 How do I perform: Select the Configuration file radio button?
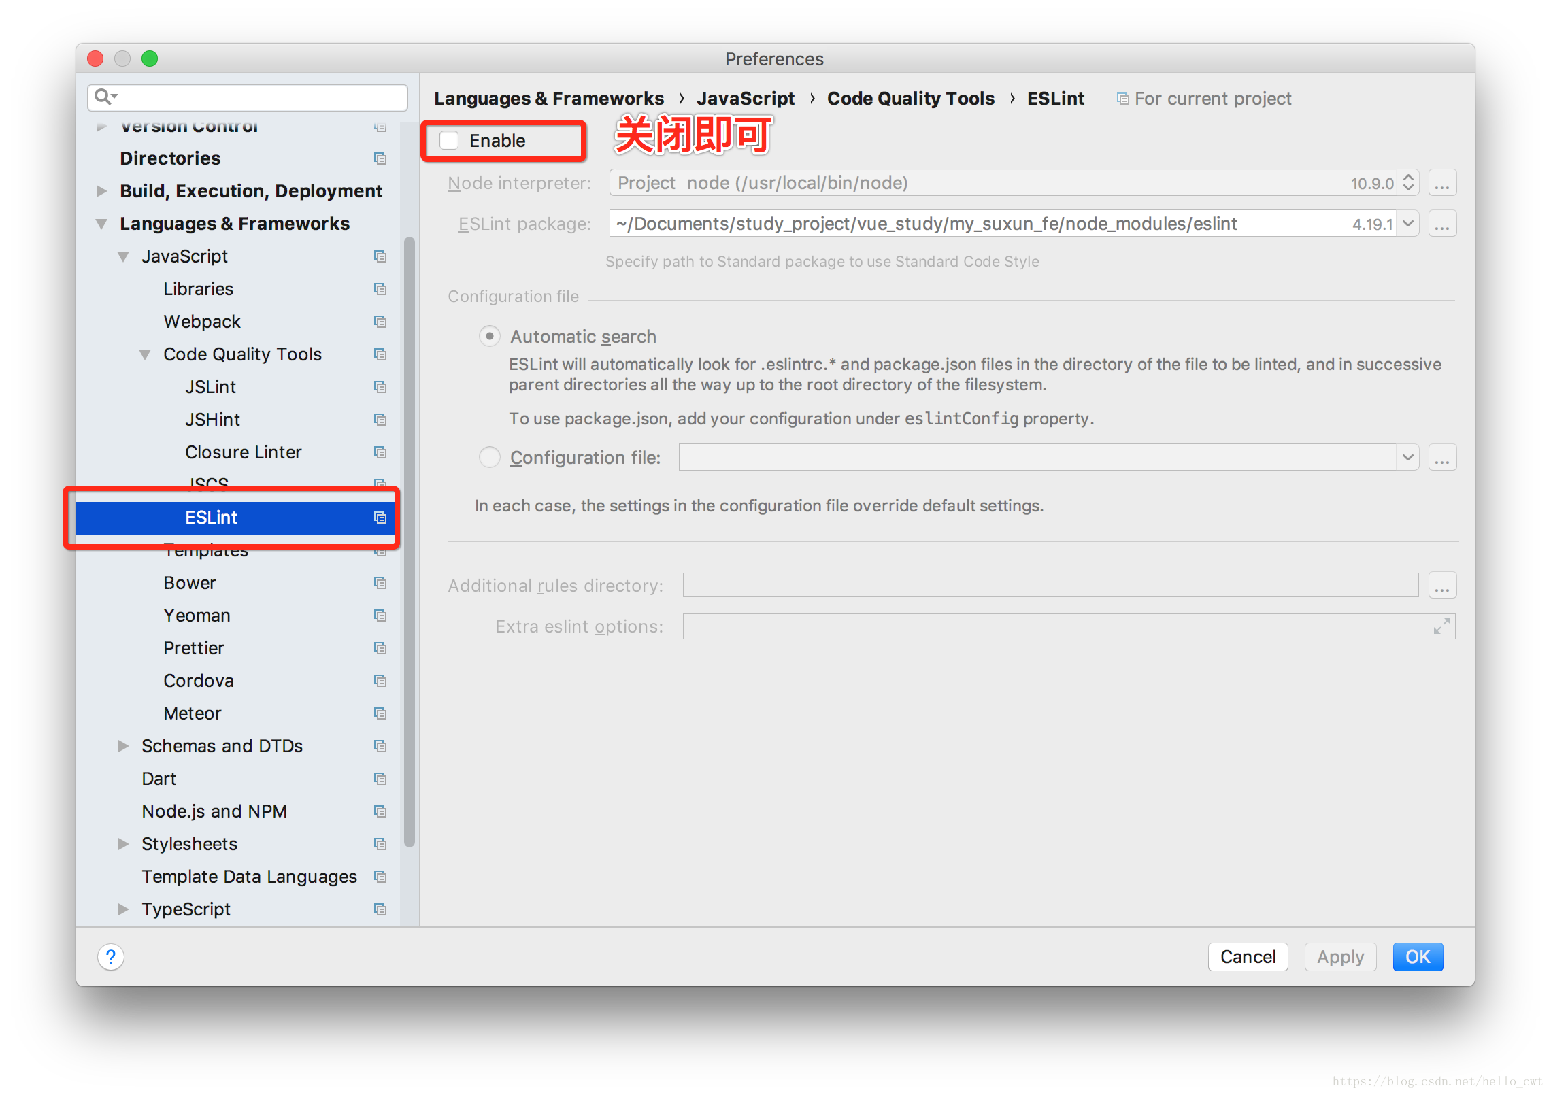490,457
